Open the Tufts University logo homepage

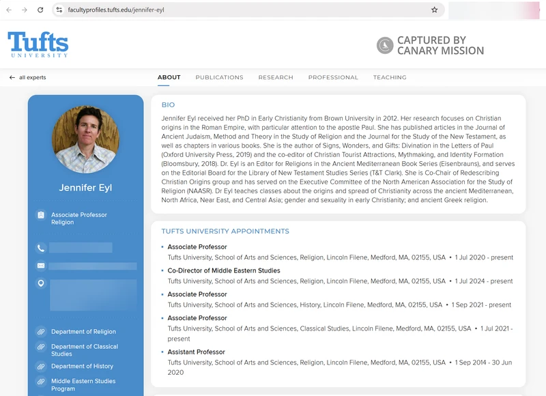(38, 44)
